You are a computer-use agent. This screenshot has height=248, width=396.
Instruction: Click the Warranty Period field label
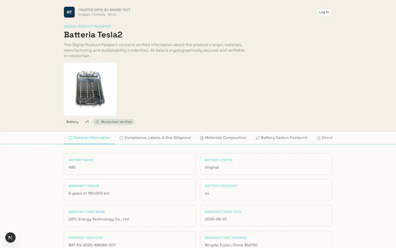(84, 186)
